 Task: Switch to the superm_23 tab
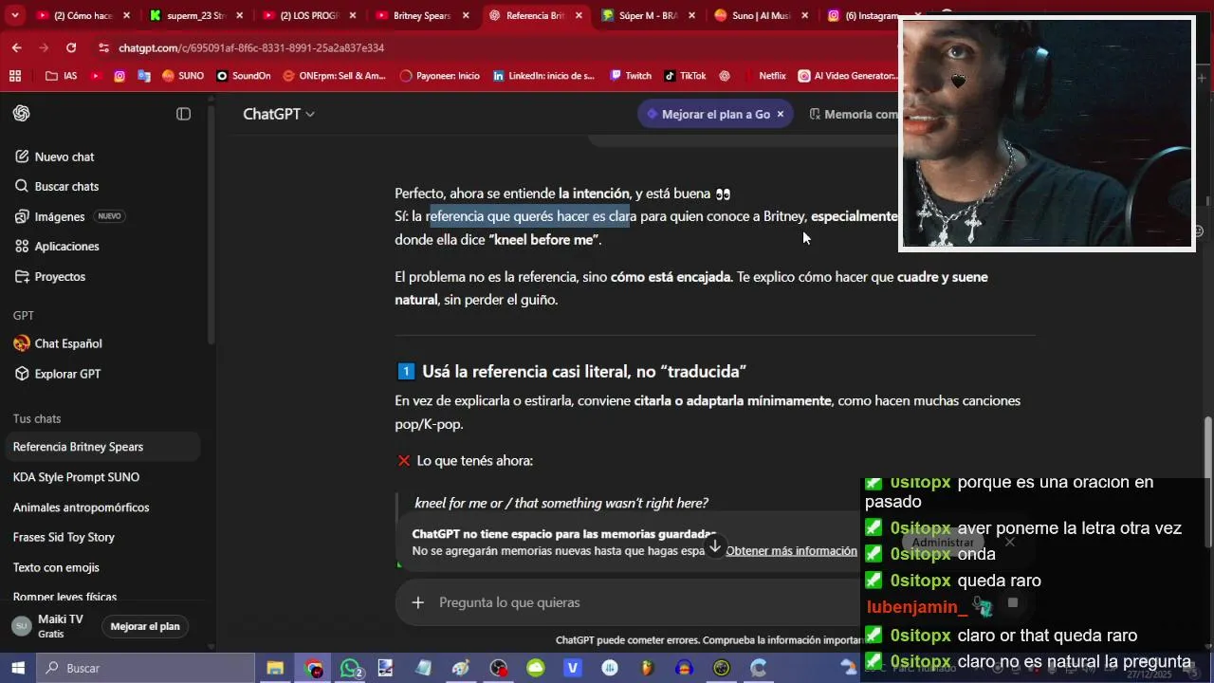pos(195,15)
